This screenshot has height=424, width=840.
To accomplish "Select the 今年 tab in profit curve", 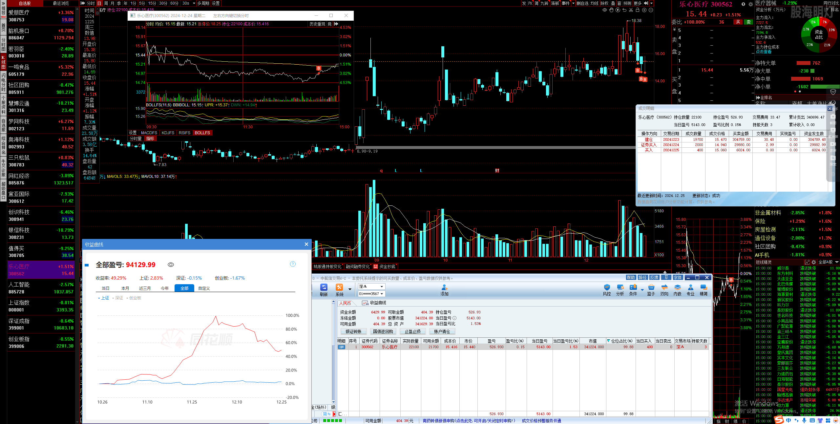I will point(165,288).
